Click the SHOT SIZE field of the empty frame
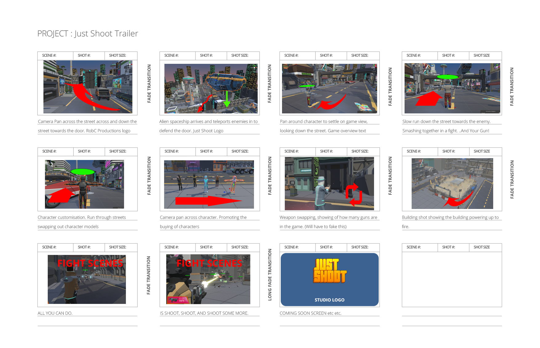Viewport: 540px width, 348px height. pos(482,247)
